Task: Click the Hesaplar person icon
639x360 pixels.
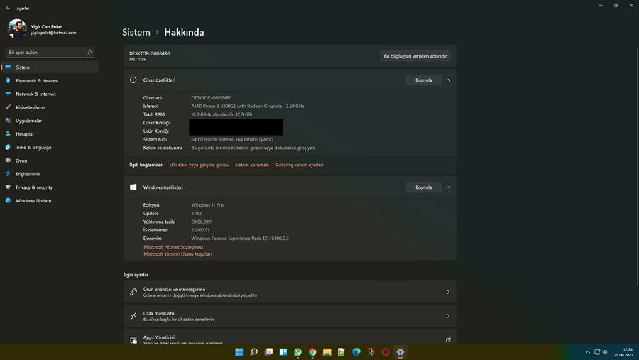Action: click(x=8, y=133)
